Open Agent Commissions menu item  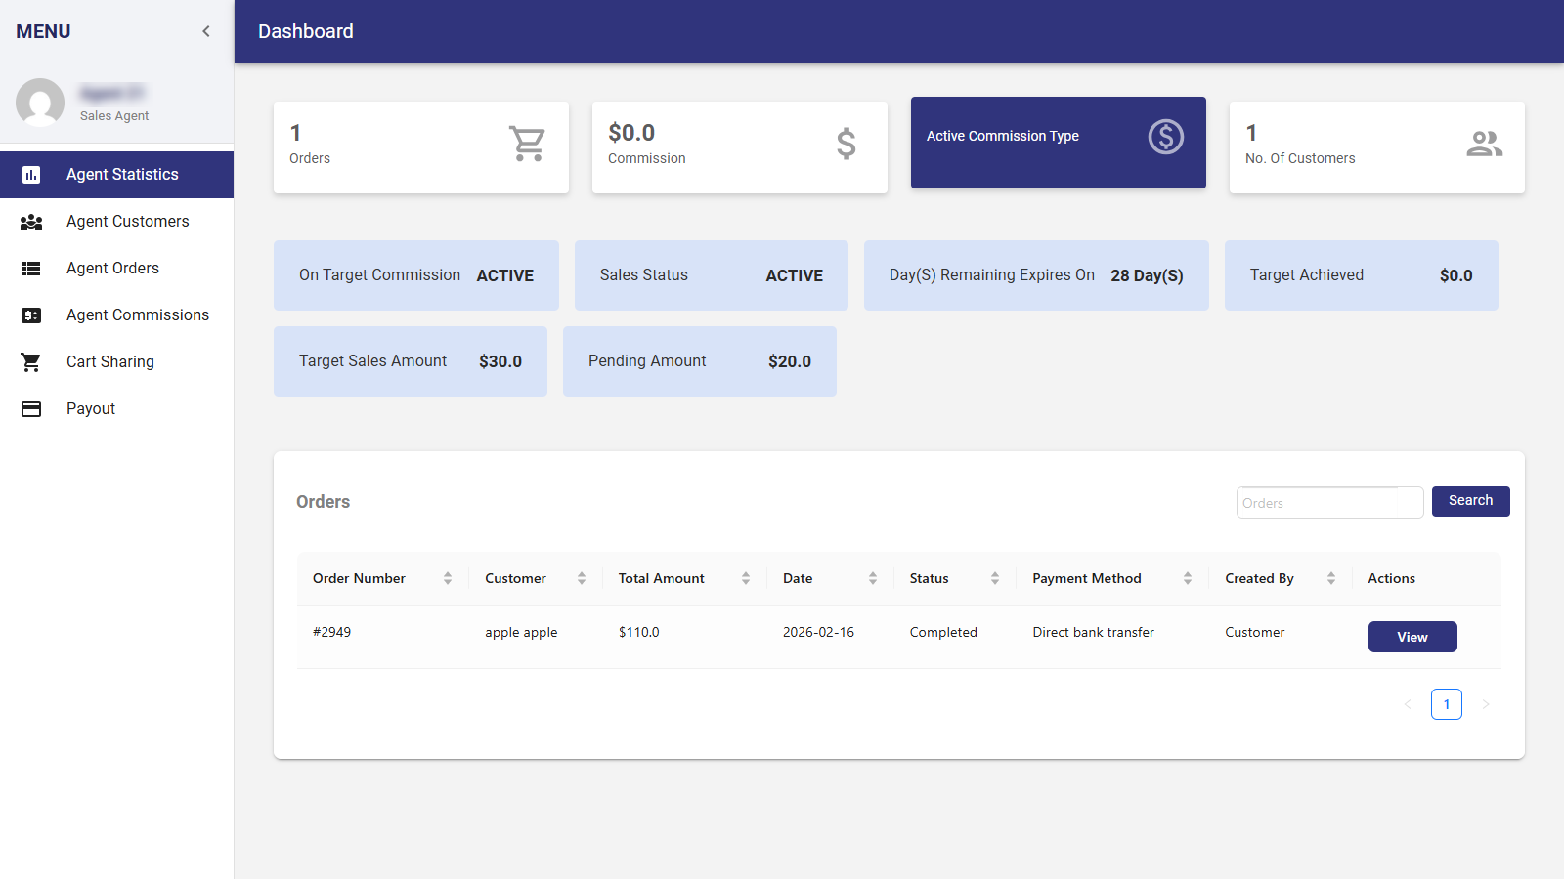pos(138,315)
